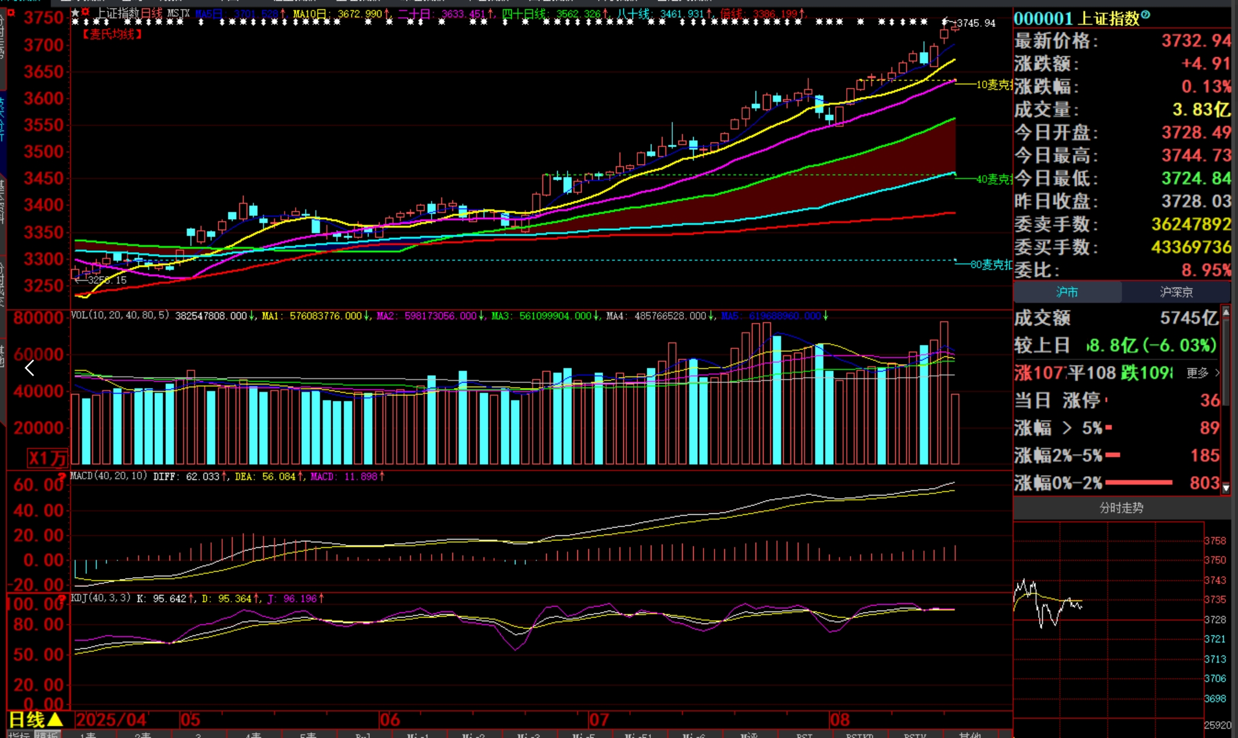Click the 40麦克 line label

pyautogui.click(x=994, y=179)
